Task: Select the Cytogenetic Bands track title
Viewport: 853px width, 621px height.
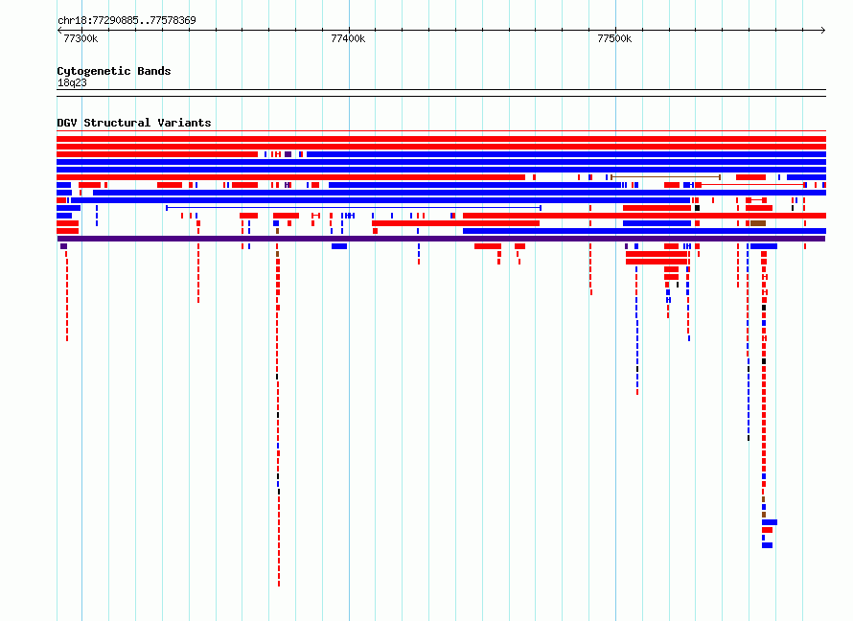Action: pos(114,71)
